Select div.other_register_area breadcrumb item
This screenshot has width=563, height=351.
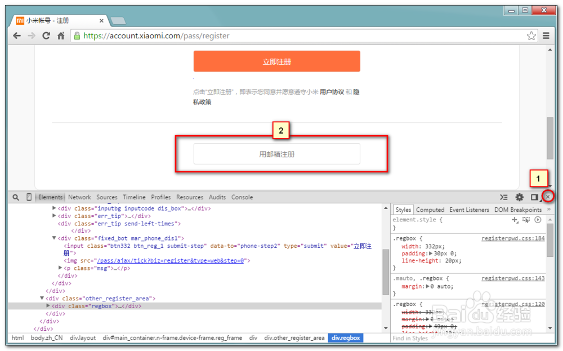(294, 338)
